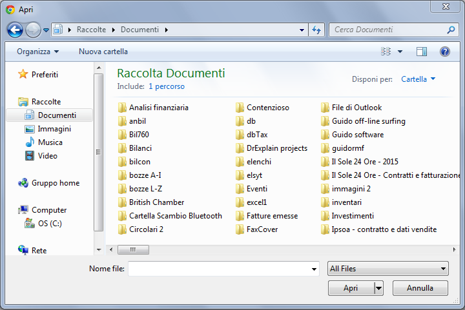This screenshot has height=310, width=465.
Task: Open the Disponi per Cartella dropdown
Action: point(418,79)
